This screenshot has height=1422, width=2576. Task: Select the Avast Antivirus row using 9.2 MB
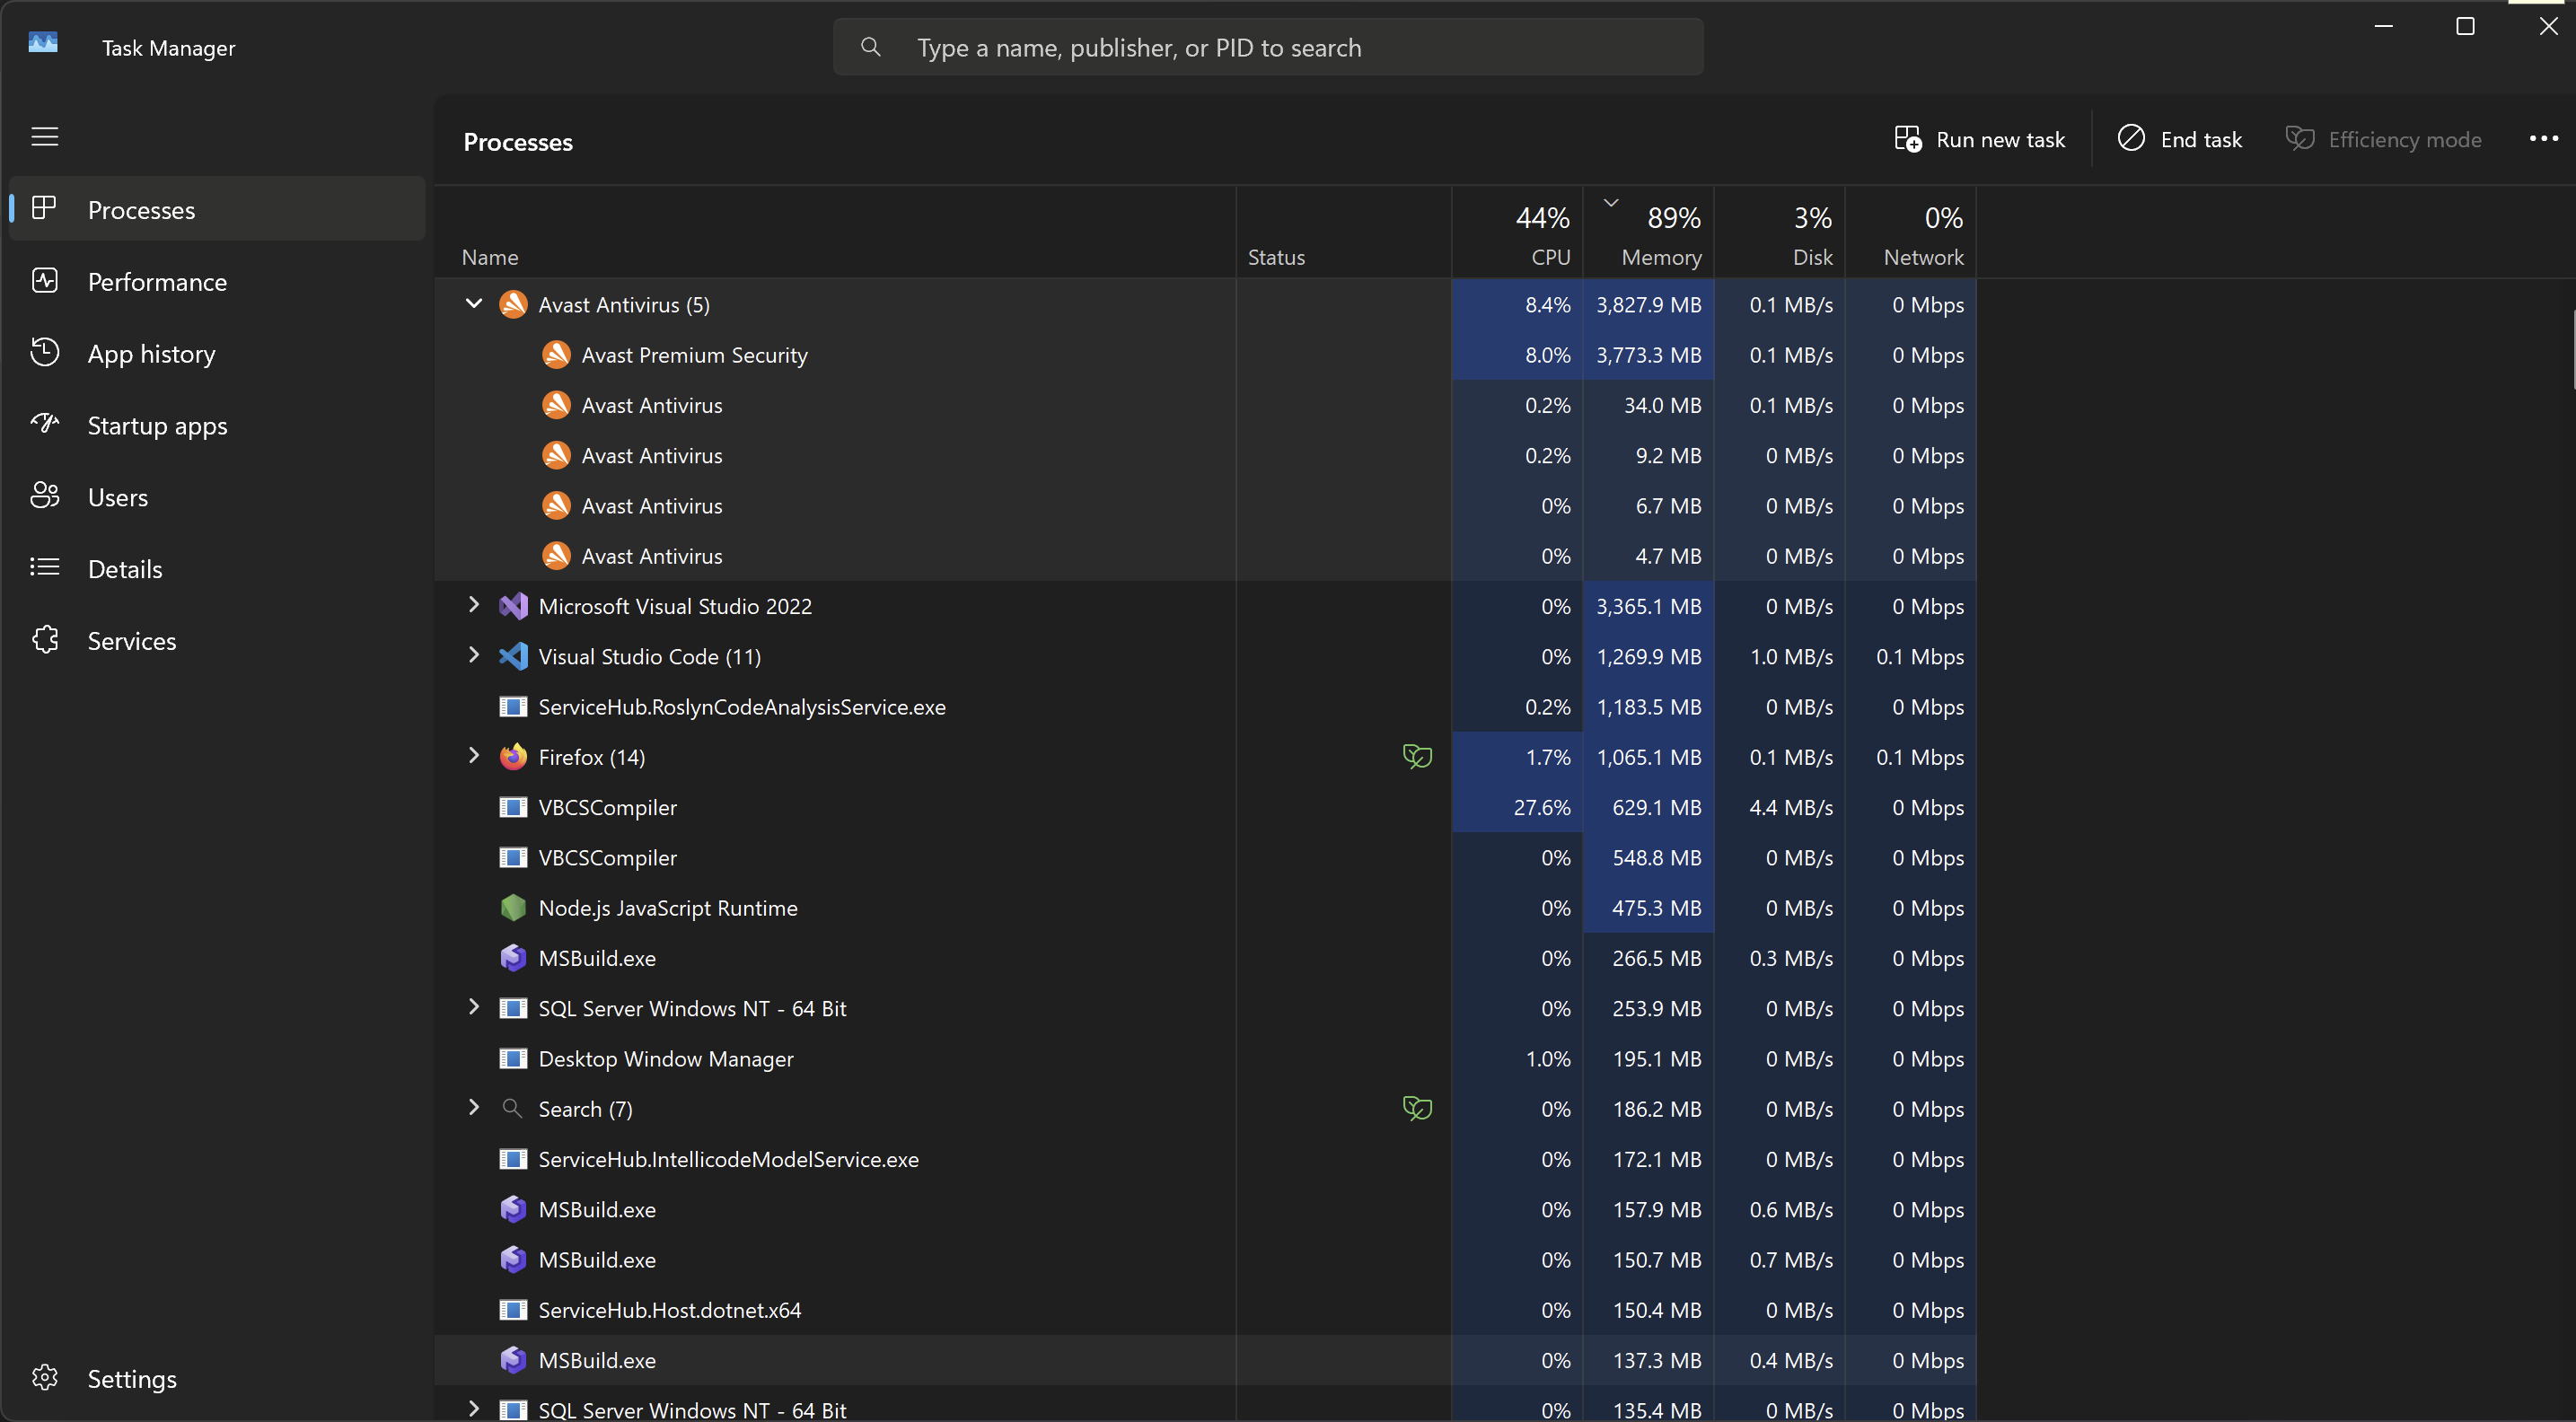pyautogui.click(x=1205, y=455)
